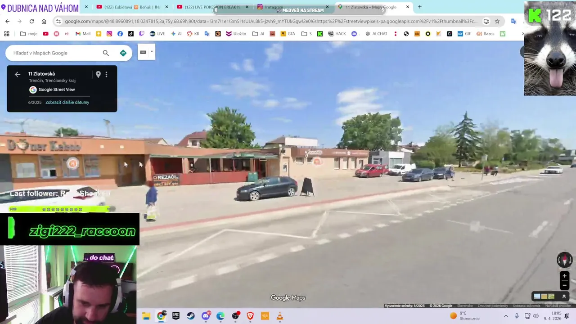This screenshot has height=324, width=576.
Task: Zoom in with the plus button
Action: point(564,276)
